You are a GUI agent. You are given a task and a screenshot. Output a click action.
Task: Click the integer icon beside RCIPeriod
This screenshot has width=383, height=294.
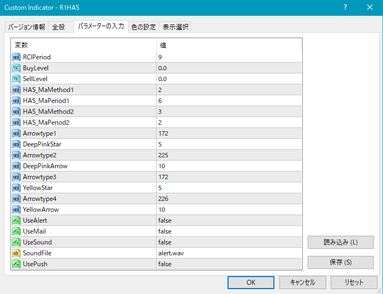click(16, 57)
